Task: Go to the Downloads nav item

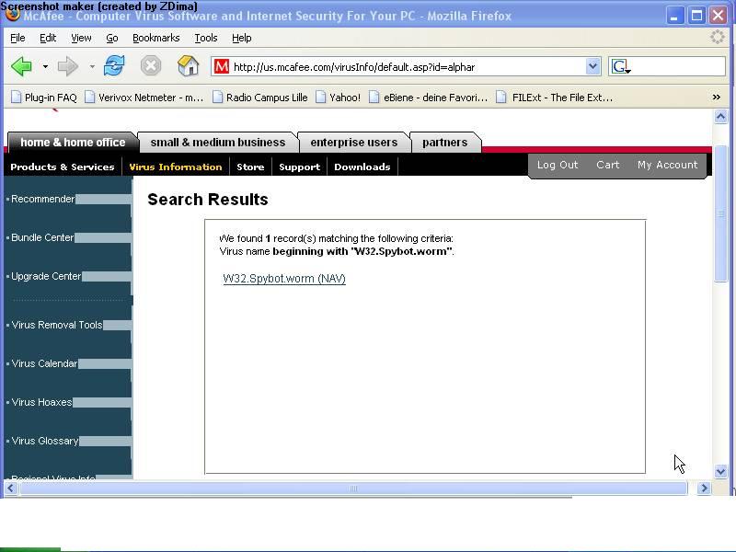Action: pos(362,167)
